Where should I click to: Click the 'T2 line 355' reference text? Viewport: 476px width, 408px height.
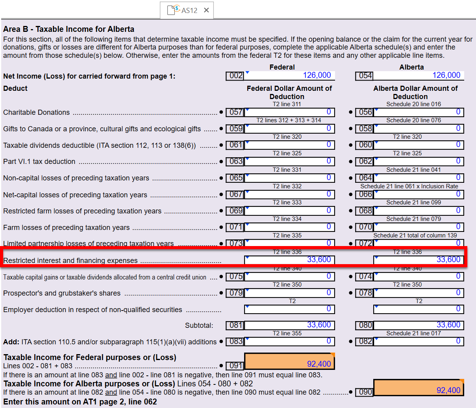pyautogui.click(x=287, y=333)
